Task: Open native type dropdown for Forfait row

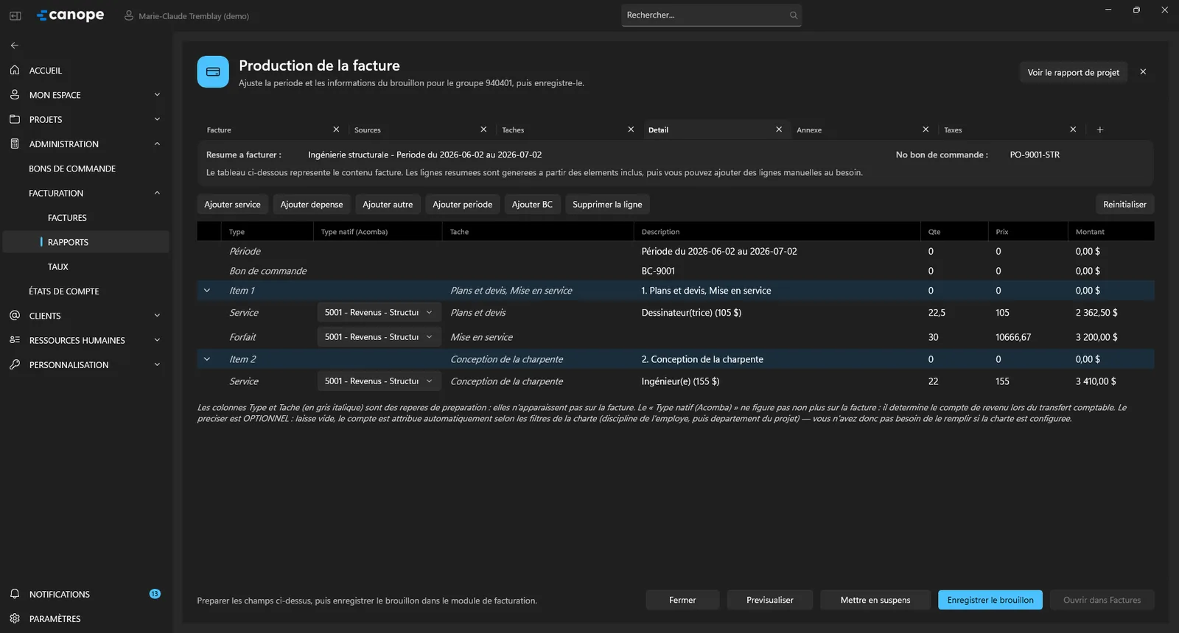Action: point(379,337)
